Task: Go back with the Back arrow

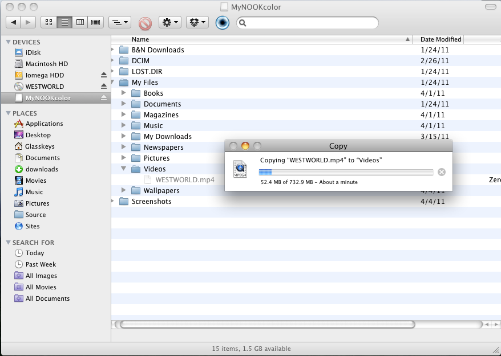Action: (x=14, y=23)
